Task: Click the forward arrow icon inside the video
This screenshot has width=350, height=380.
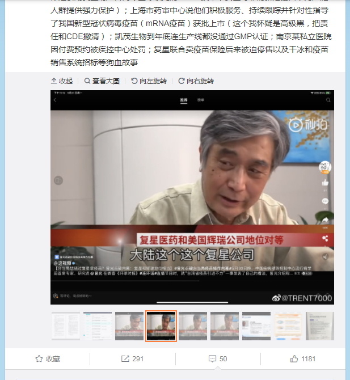Action: [x=325, y=220]
